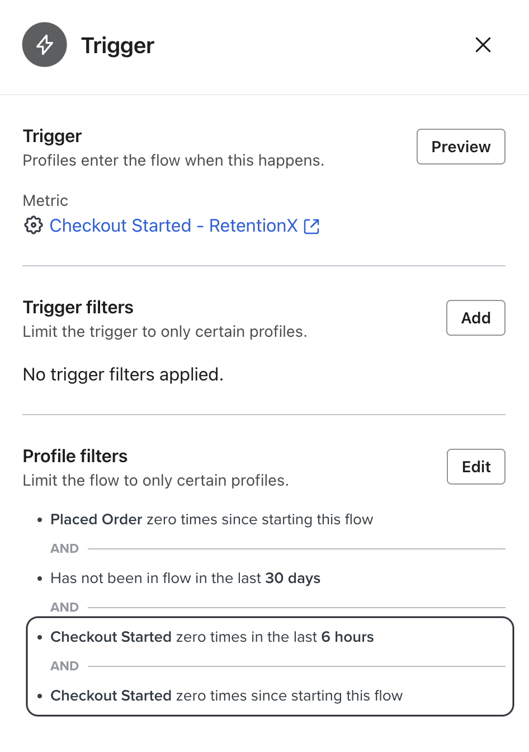Add a new trigger filter
Image resolution: width=529 pixels, height=752 pixels.
pos(475,317)
